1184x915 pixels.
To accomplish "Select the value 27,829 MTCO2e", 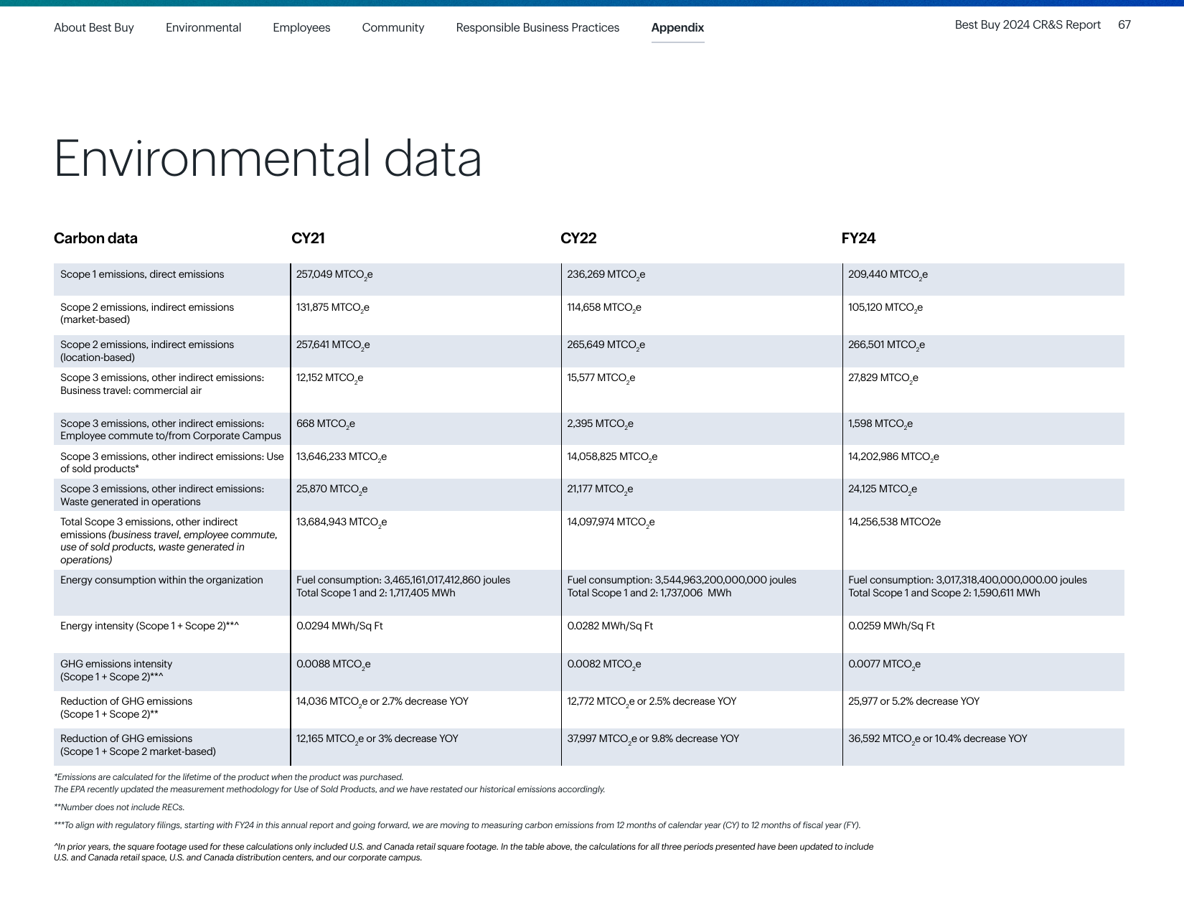I will (x=883, y=378).
